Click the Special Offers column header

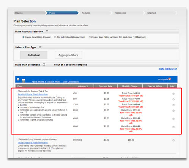coord(155,86)
